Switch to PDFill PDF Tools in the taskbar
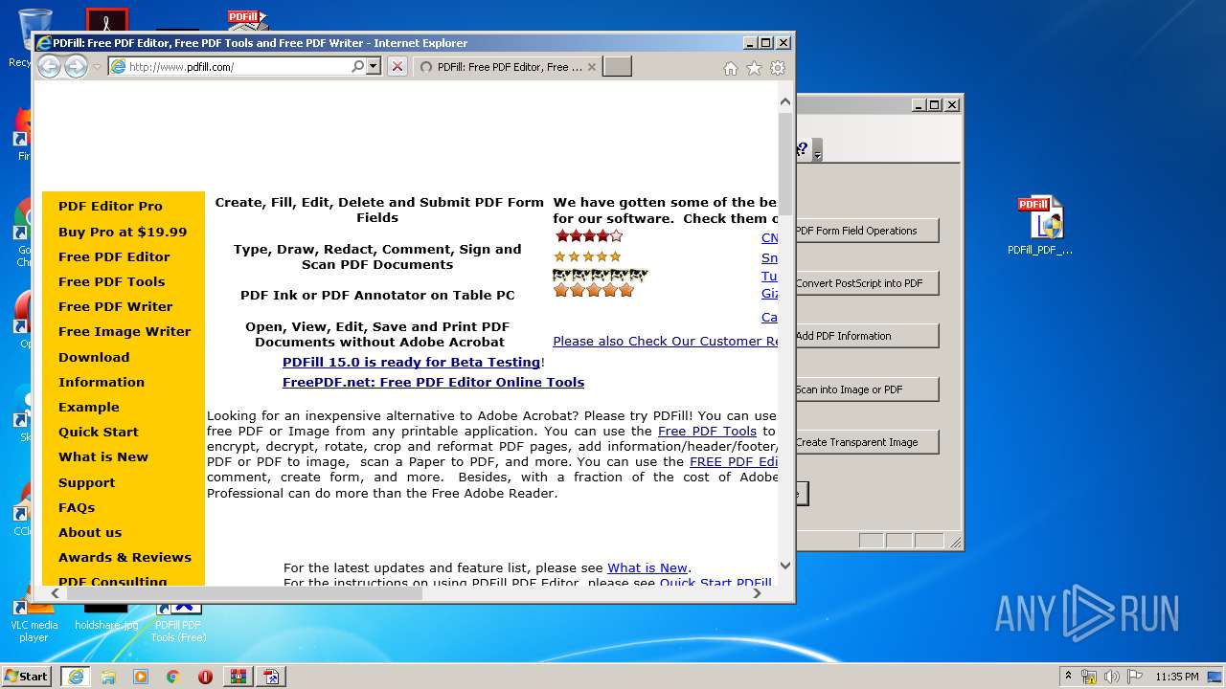The width and height of the screenshot is (1226, 689). (272, 677)
